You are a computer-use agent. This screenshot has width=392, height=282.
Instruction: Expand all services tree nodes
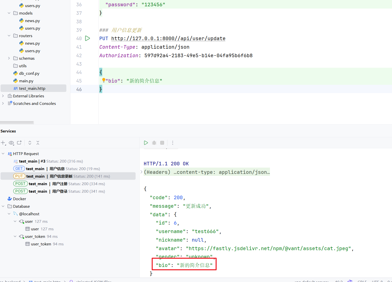[x=30, y=143]
